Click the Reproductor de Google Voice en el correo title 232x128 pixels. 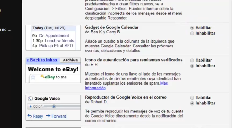[126, 97]
